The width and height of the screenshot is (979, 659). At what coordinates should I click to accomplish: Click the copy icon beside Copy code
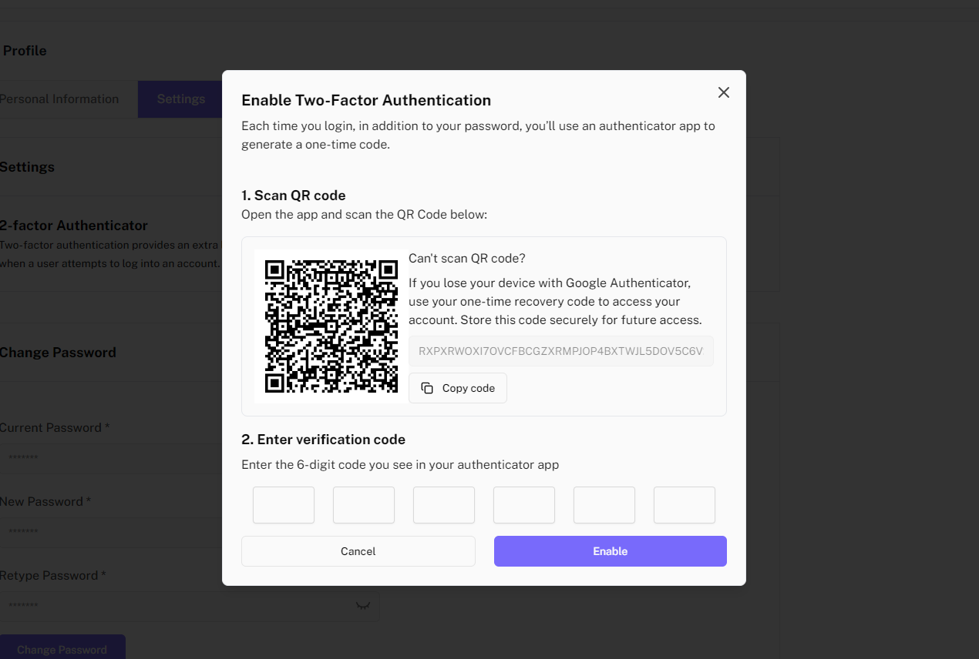[x=427, y=388]
